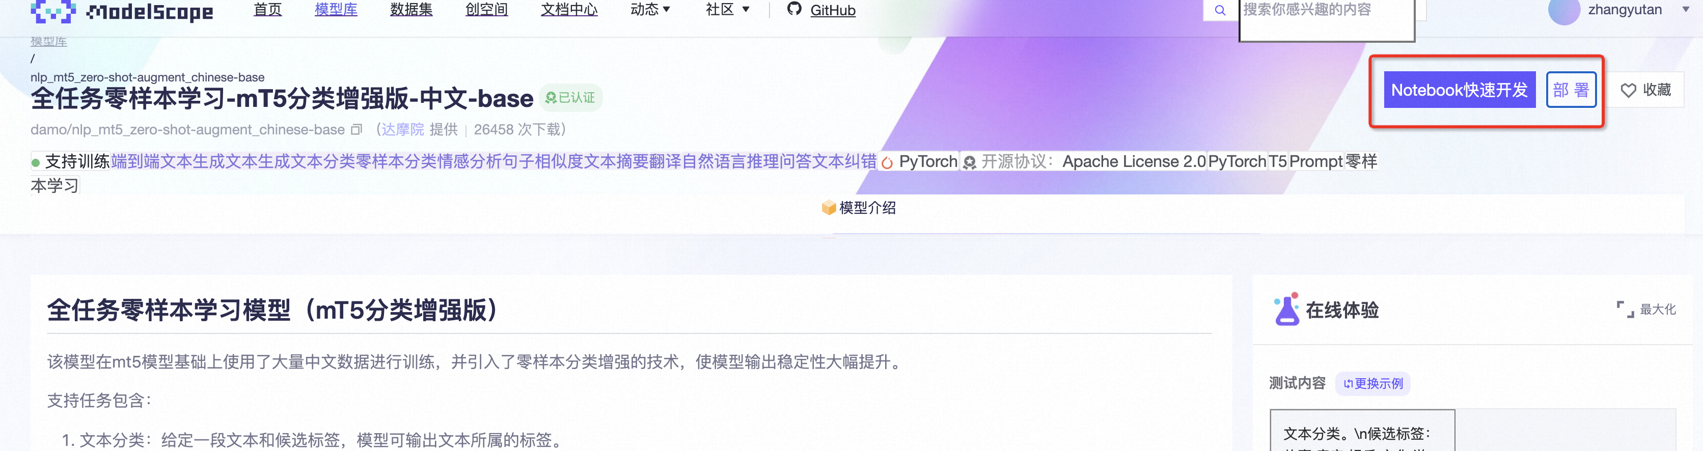
Task: Click the Notebook快速开发 button
Action: (1459, 90)
